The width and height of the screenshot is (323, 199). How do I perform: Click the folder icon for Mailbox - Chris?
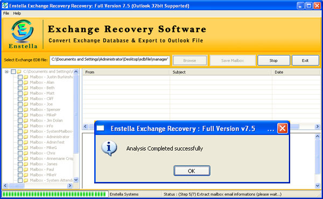(x=26, y=153)
